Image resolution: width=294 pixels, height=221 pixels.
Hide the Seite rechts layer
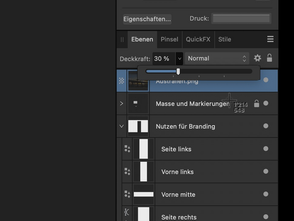click(266, 217)
